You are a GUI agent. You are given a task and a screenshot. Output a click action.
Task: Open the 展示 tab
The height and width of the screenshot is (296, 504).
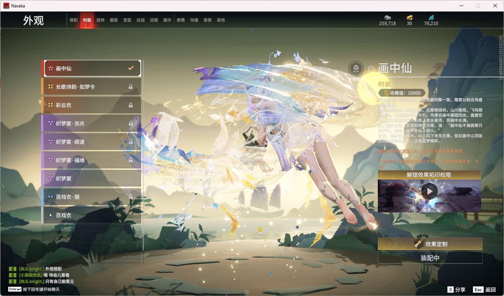pos(167,20)
